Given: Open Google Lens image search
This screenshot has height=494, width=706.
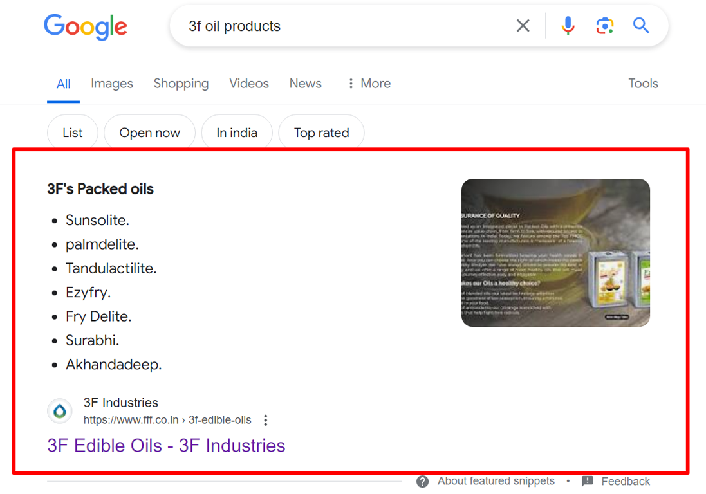Looking at the screenshot, I should coord(605,26).
